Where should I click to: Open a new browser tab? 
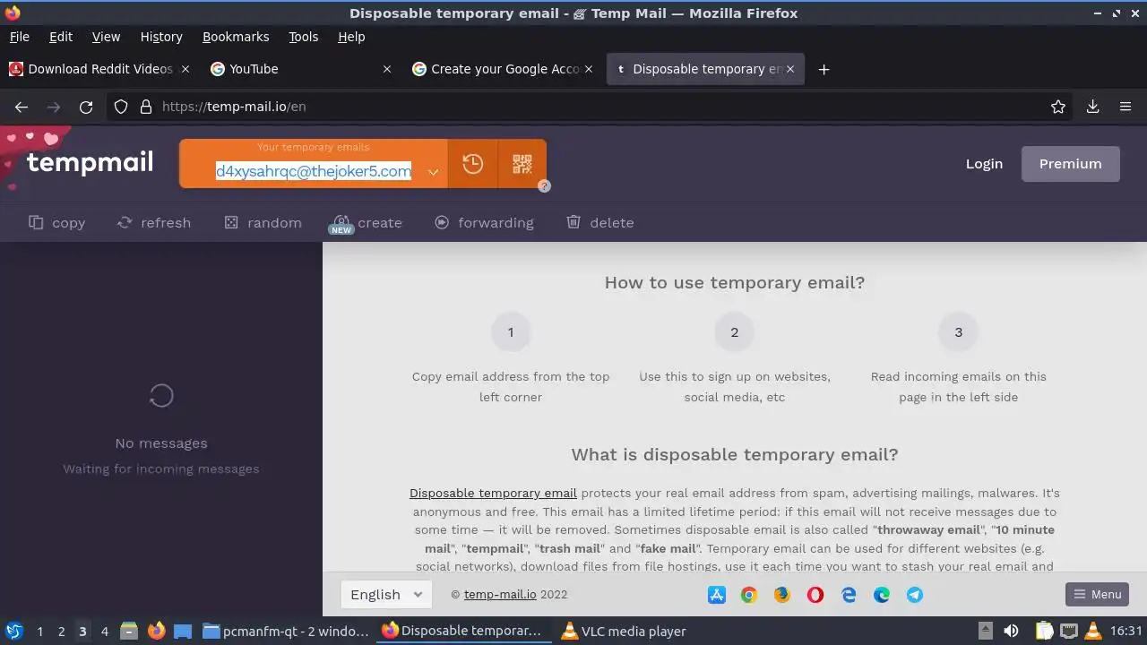tap(824, 69)
